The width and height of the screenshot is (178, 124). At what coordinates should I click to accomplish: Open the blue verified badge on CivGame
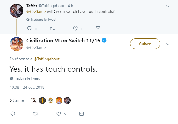(x=105, y=41)
